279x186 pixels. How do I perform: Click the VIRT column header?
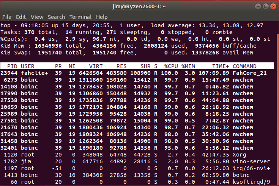[x=96, y=66]
